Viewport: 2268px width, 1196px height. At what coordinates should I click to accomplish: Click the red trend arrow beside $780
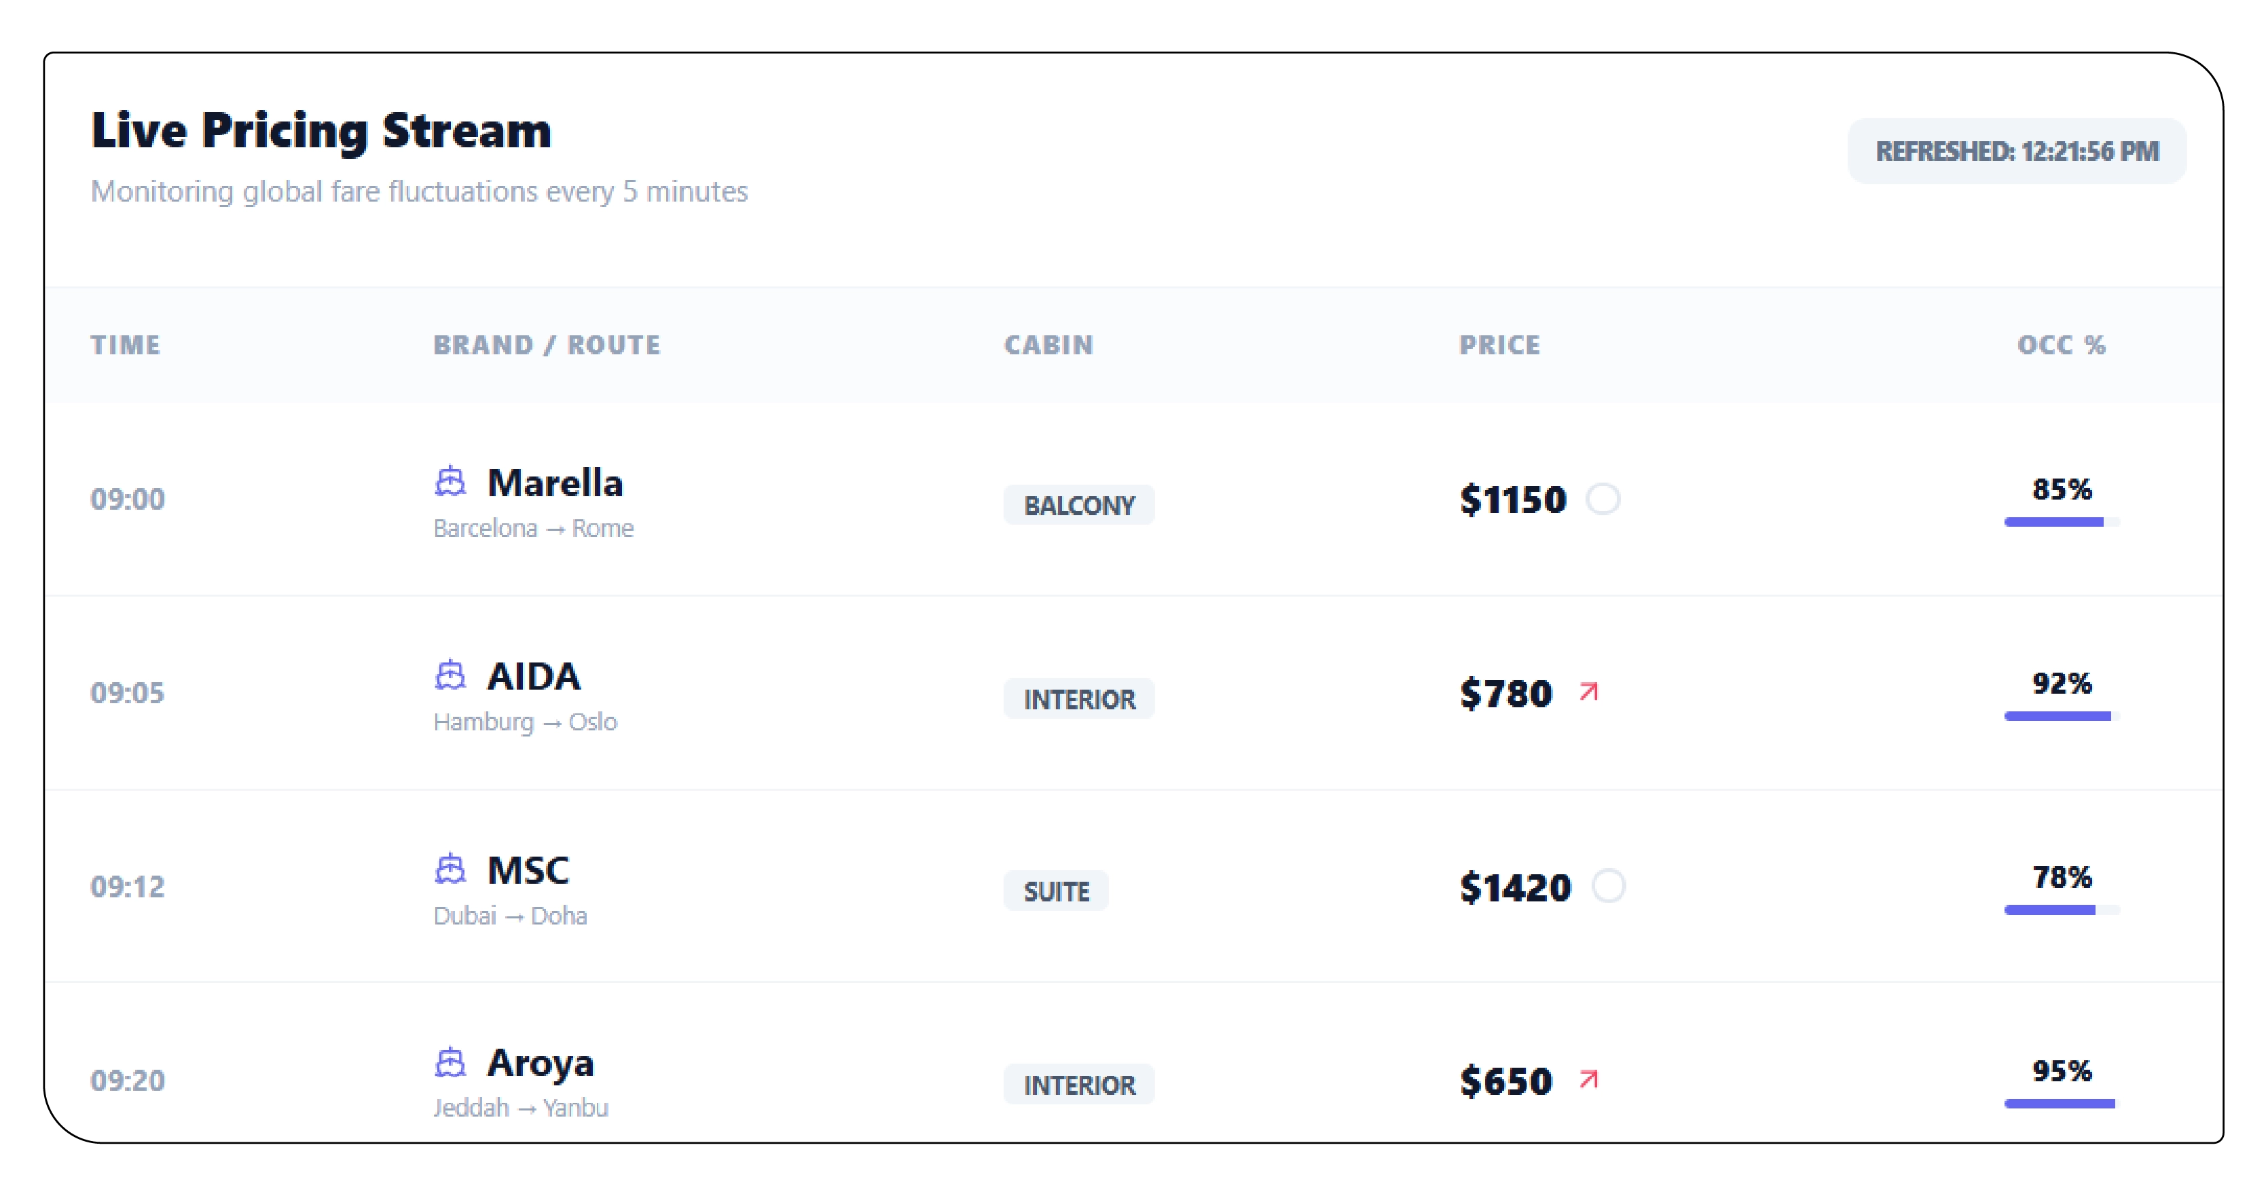point(1588,692)
